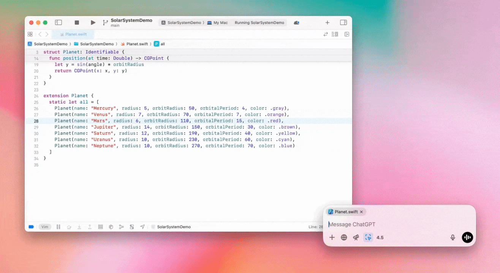Open the 4.5 model selector

coord(380,237)
